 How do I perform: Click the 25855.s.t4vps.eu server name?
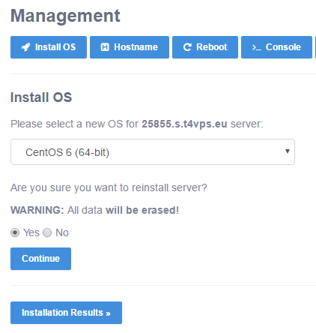184,124
